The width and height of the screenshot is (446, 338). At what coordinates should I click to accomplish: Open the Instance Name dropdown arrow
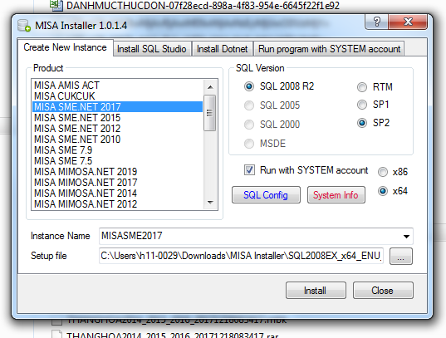(x=406, y=237)
